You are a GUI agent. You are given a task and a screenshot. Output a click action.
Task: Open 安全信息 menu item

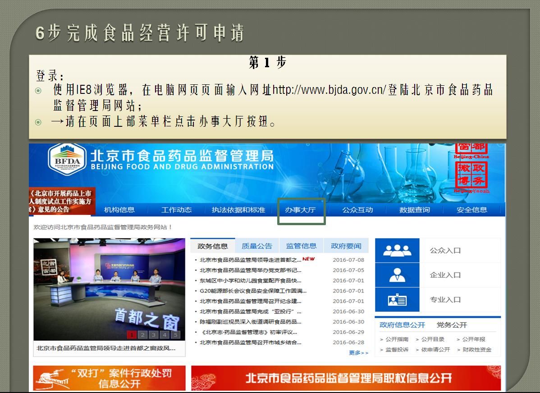tap(471, 210)
